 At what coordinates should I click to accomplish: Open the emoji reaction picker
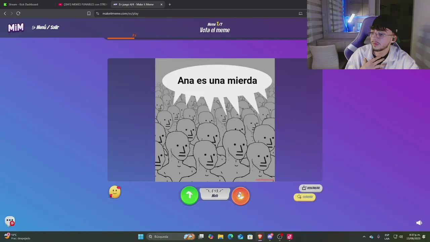click(115, 192)
